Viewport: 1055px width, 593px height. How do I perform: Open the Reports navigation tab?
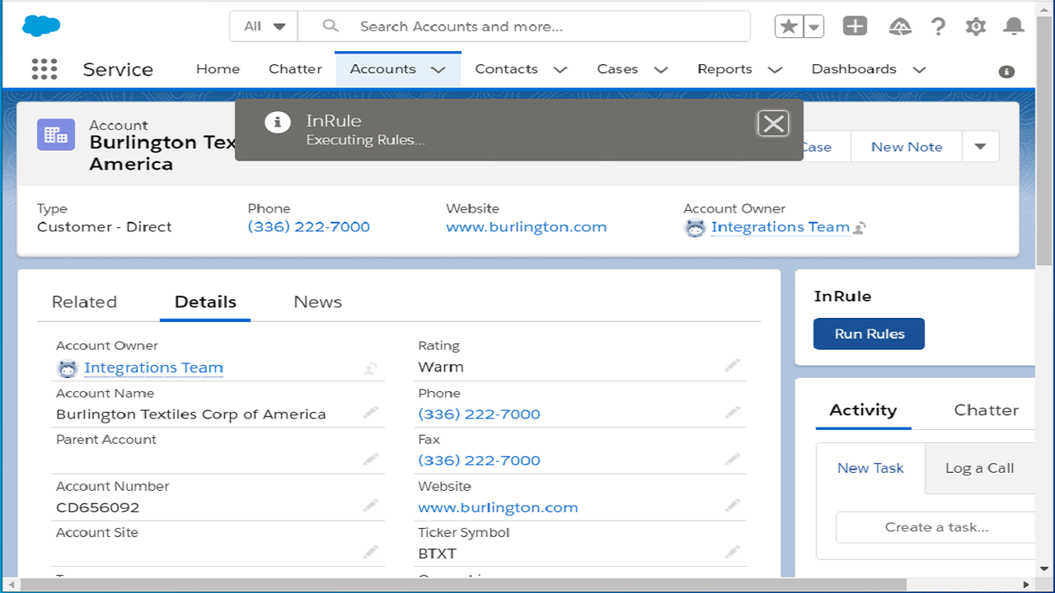pos(724,69)
